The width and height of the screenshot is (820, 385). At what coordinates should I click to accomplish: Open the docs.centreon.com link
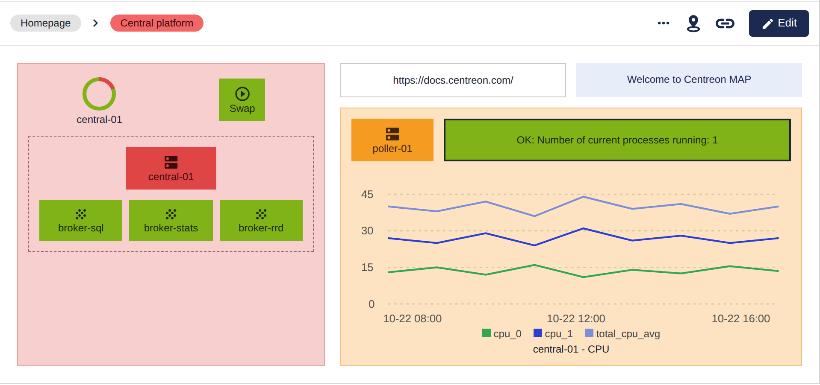[453, 80]
